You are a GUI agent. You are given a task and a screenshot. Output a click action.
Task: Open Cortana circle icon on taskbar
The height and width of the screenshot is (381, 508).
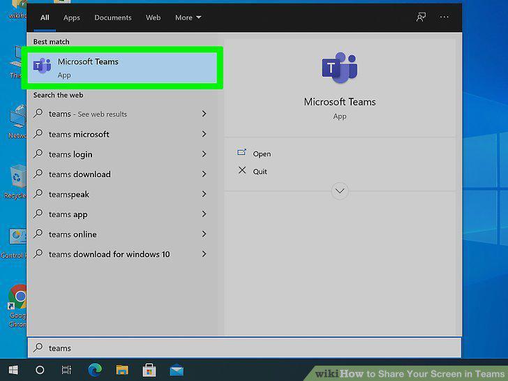(x=40, y=370)
